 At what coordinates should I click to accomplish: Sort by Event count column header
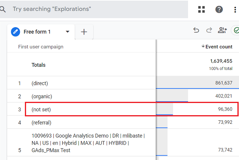(216, 47)
